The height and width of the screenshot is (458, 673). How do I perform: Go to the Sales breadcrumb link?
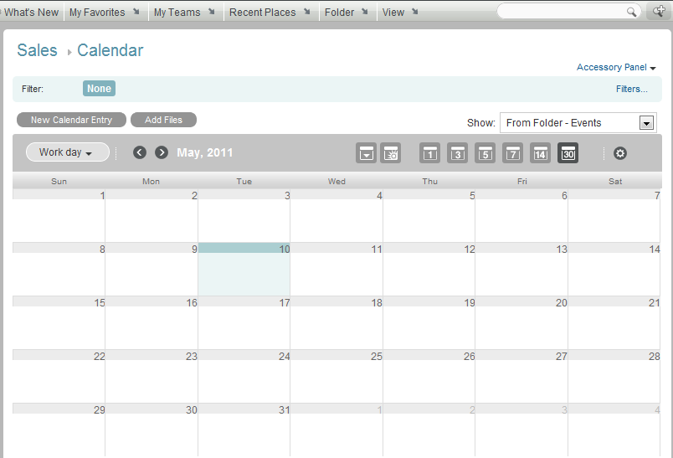point(37,50)
